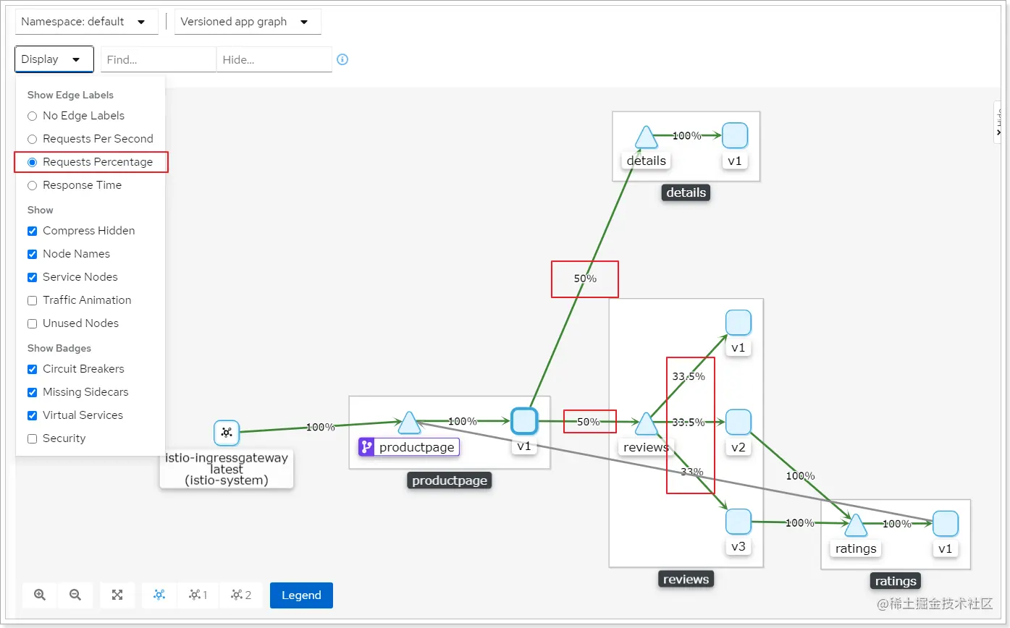Viewport: 1010px width, 628px height.
Task: Toggle Compress Hidden checkbox
Action: [32, 231]
